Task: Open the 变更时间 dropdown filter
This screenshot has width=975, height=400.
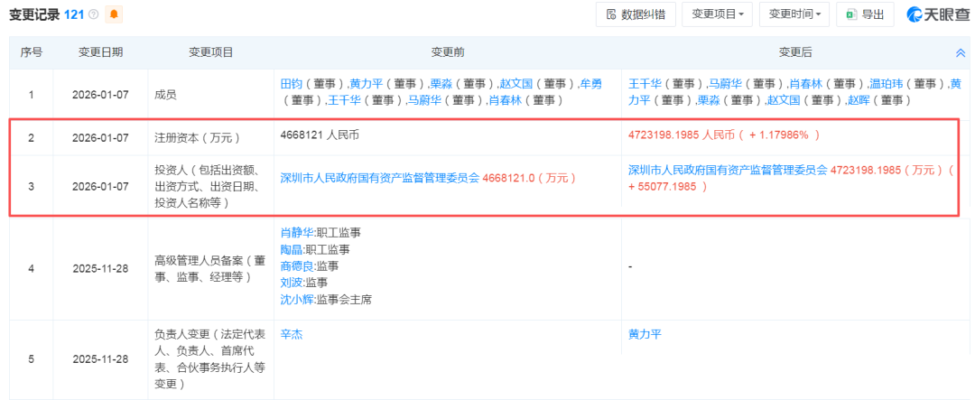Action: click(x=794, y=14)
